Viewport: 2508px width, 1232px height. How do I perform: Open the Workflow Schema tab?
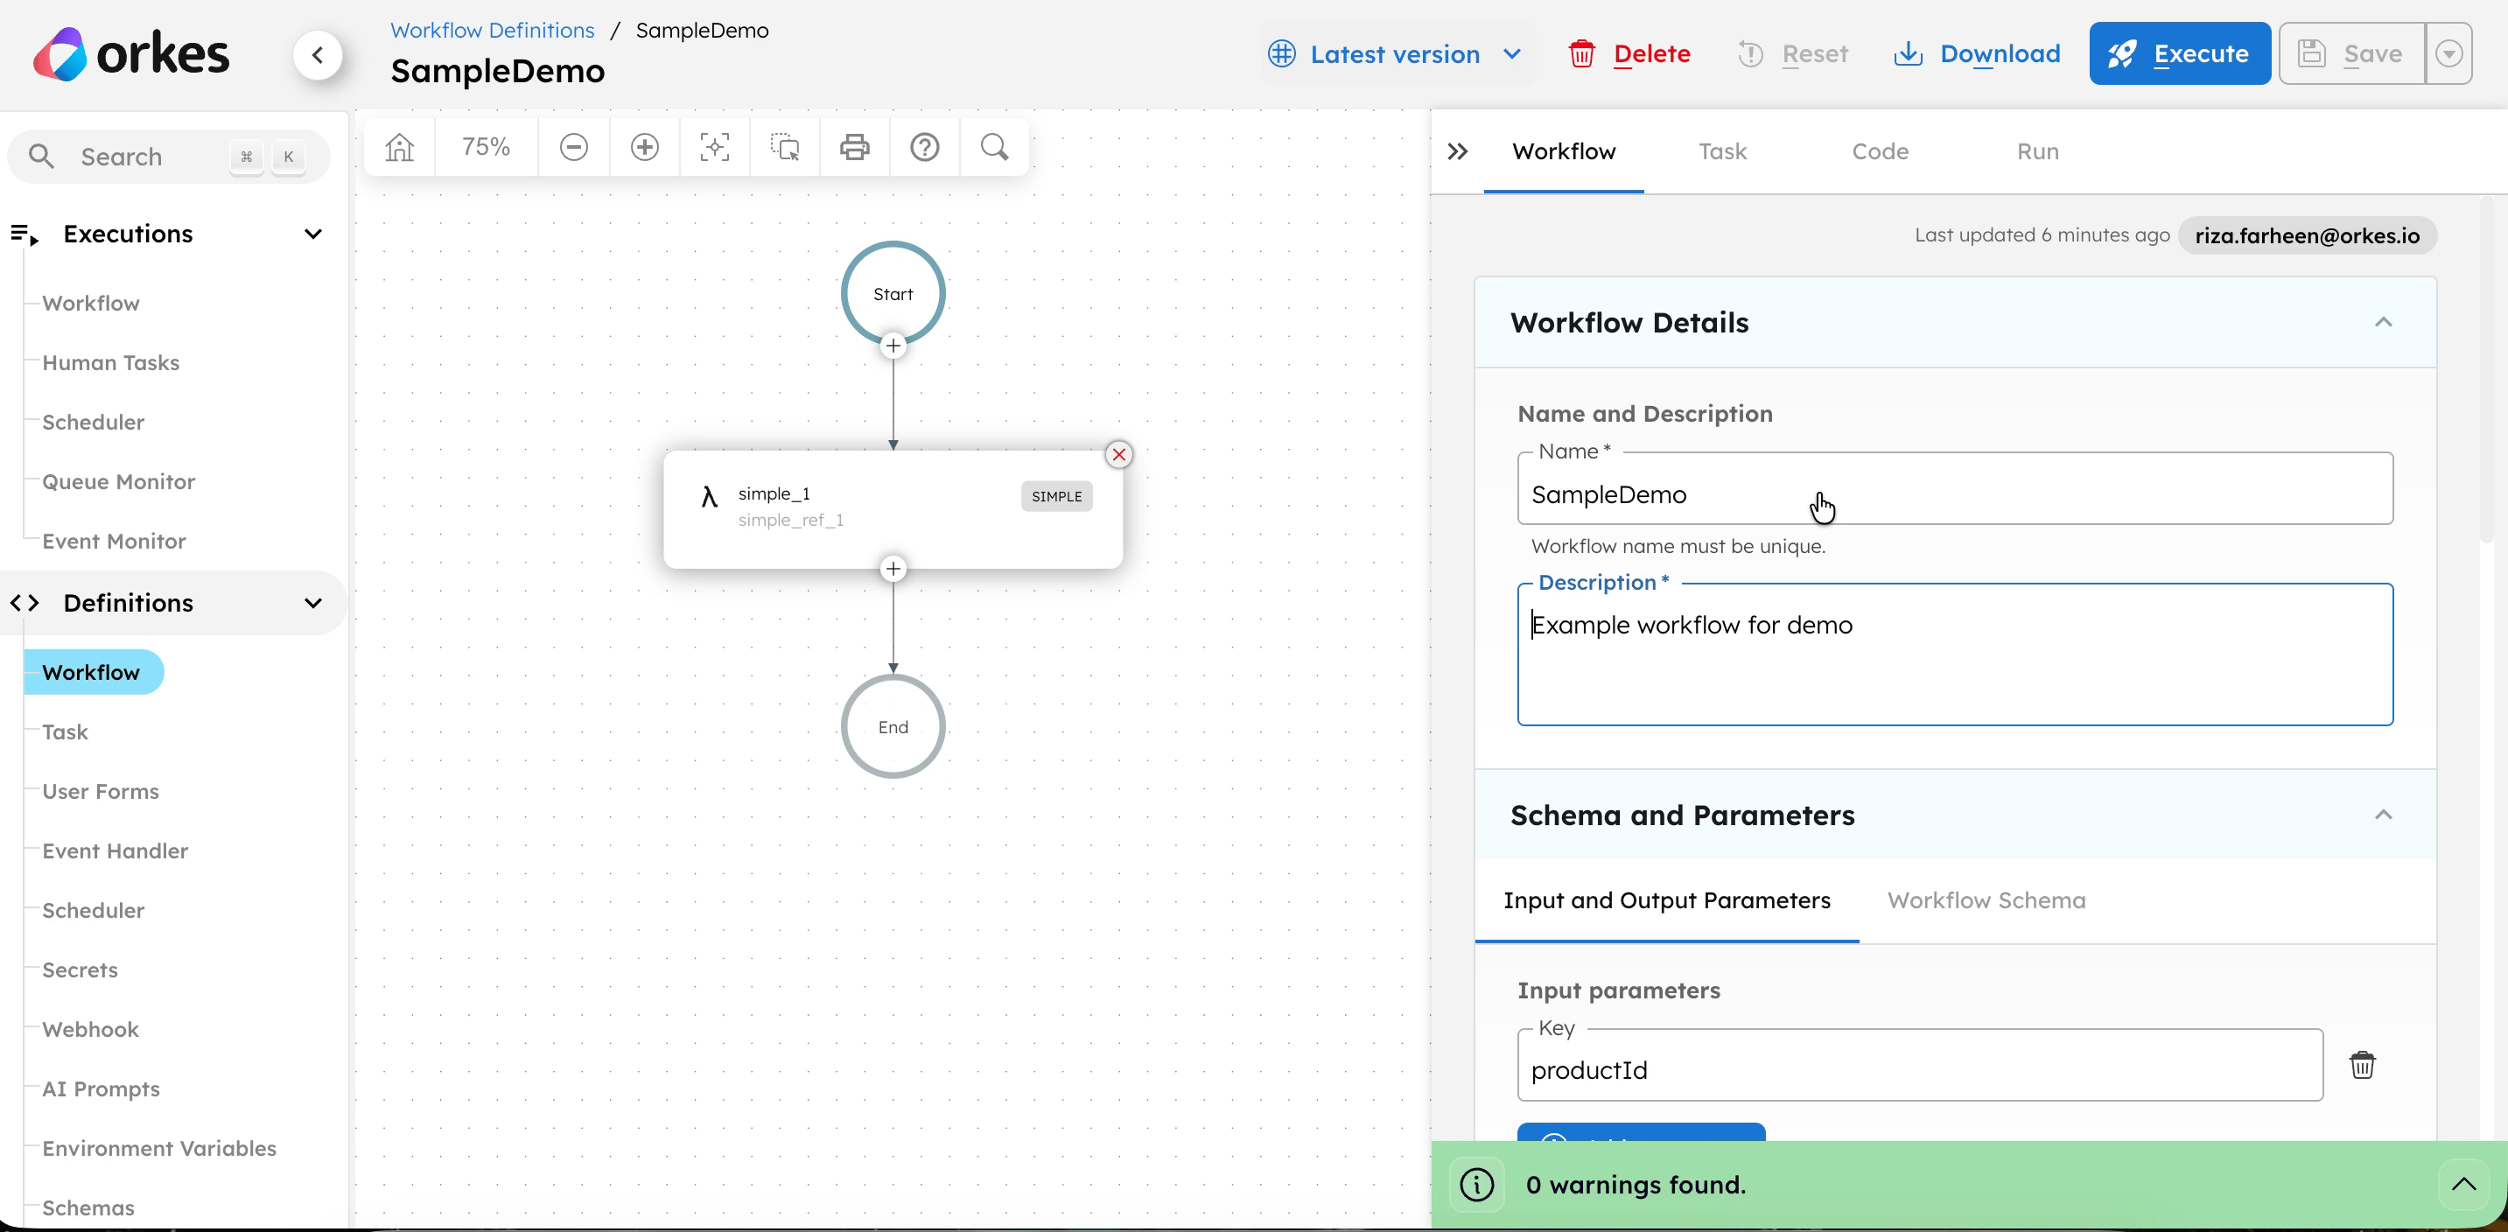[x=1987, y=900]
